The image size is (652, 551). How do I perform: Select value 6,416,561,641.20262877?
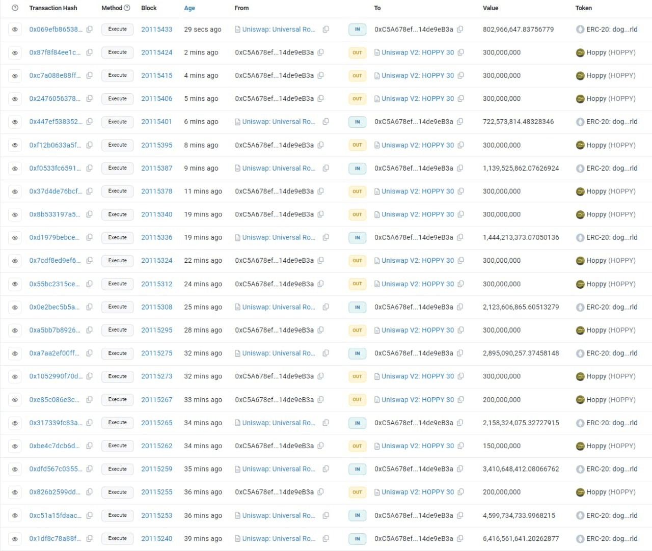[x=521, y=538]
